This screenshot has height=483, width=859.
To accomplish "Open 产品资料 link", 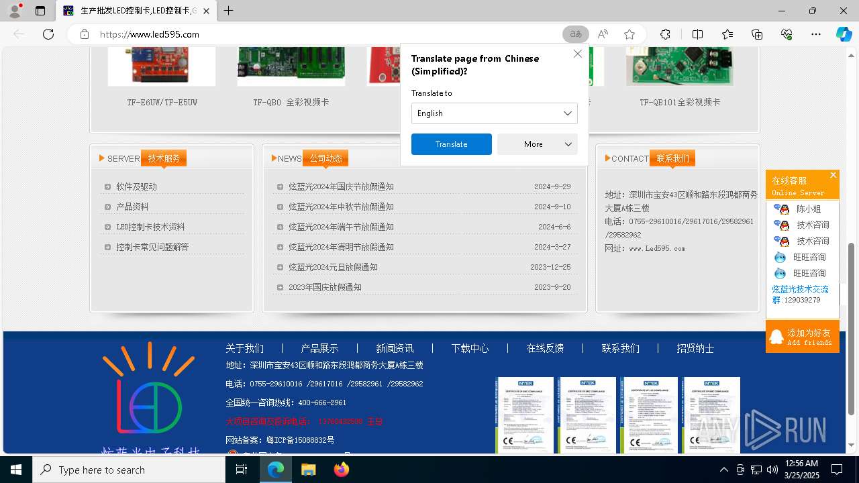I will point(132,207).
